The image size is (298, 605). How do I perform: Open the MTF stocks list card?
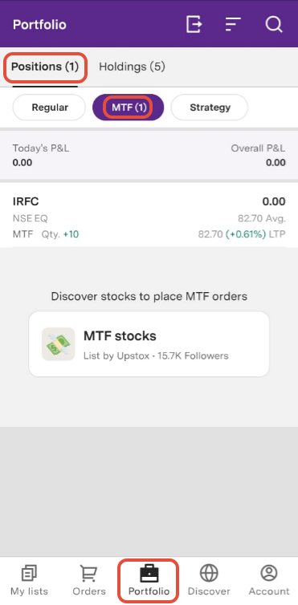point(149,343)
